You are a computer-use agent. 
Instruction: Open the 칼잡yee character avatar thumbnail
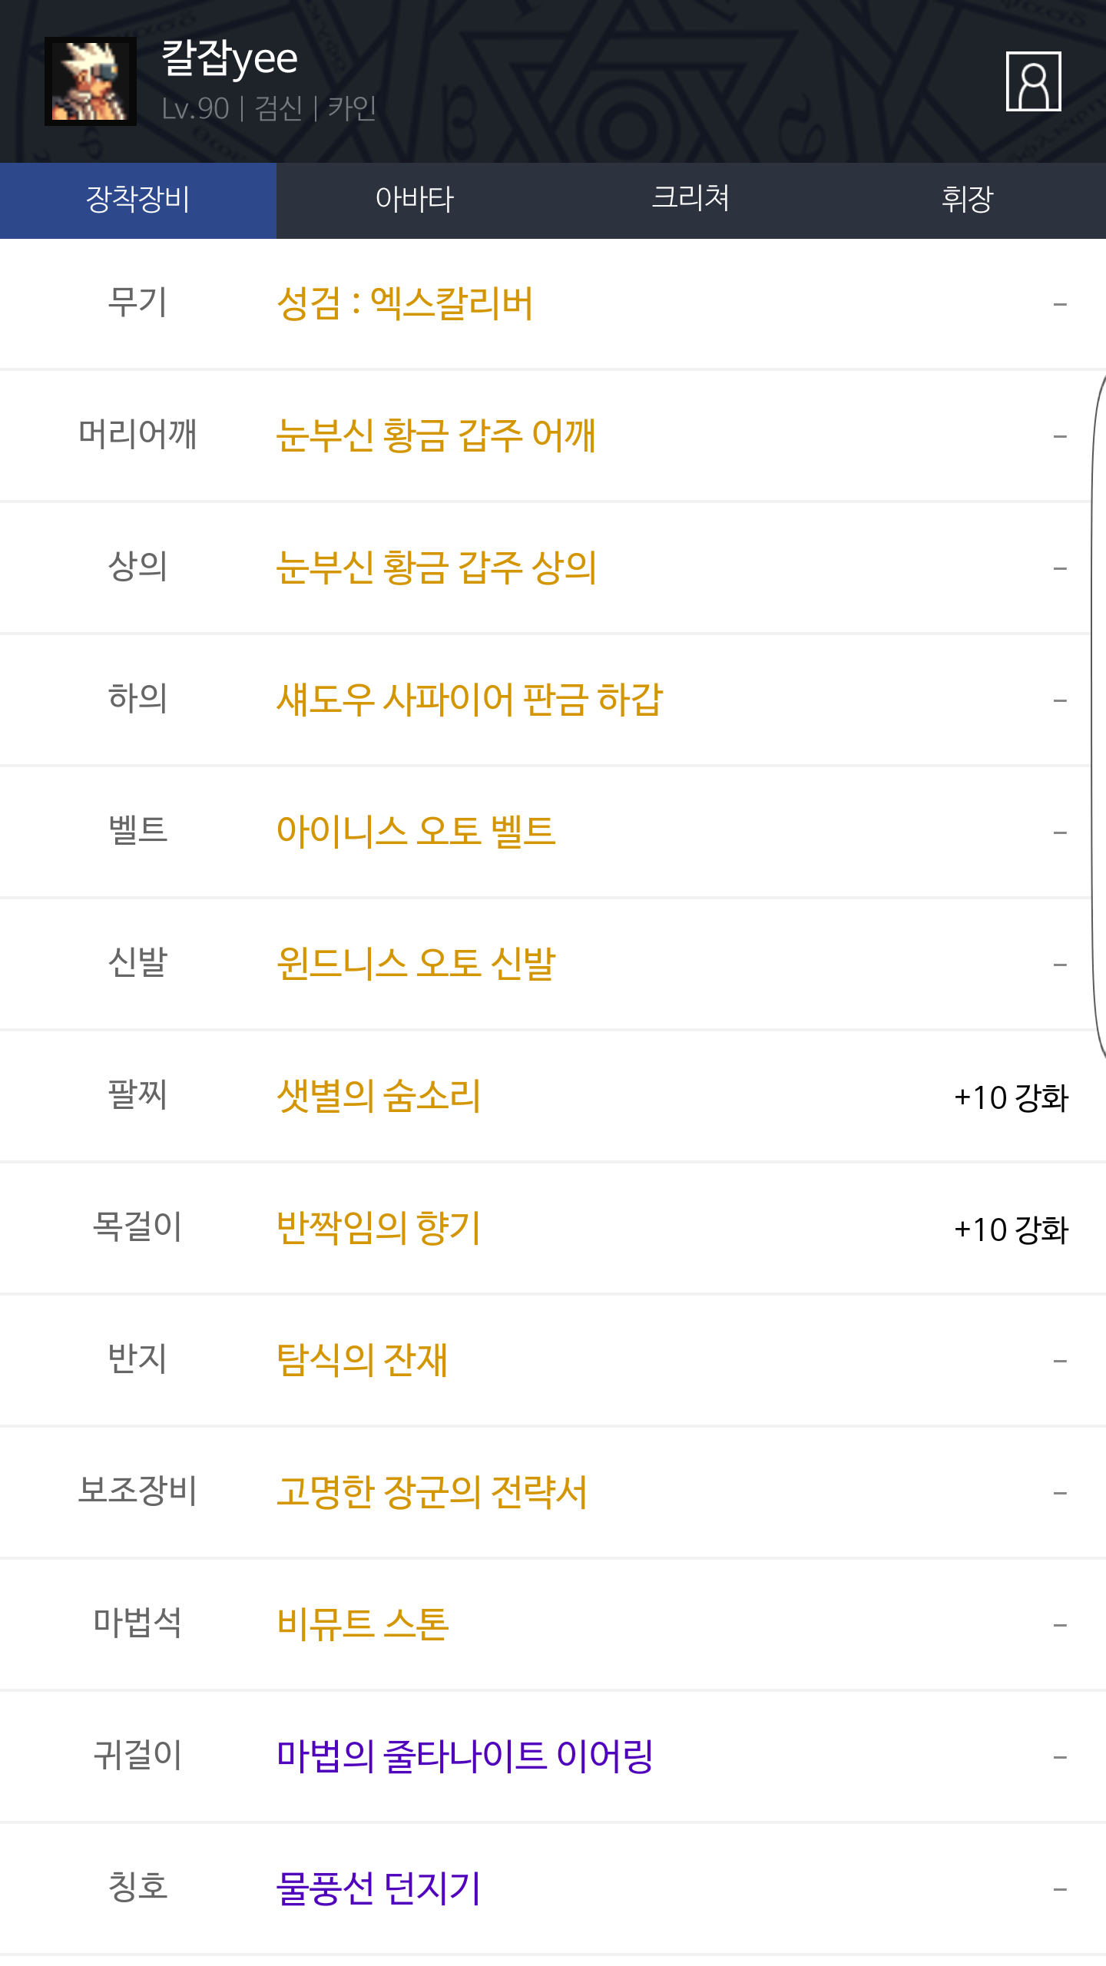pos(91,81)
